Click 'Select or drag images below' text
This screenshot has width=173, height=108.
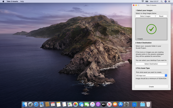146,13
